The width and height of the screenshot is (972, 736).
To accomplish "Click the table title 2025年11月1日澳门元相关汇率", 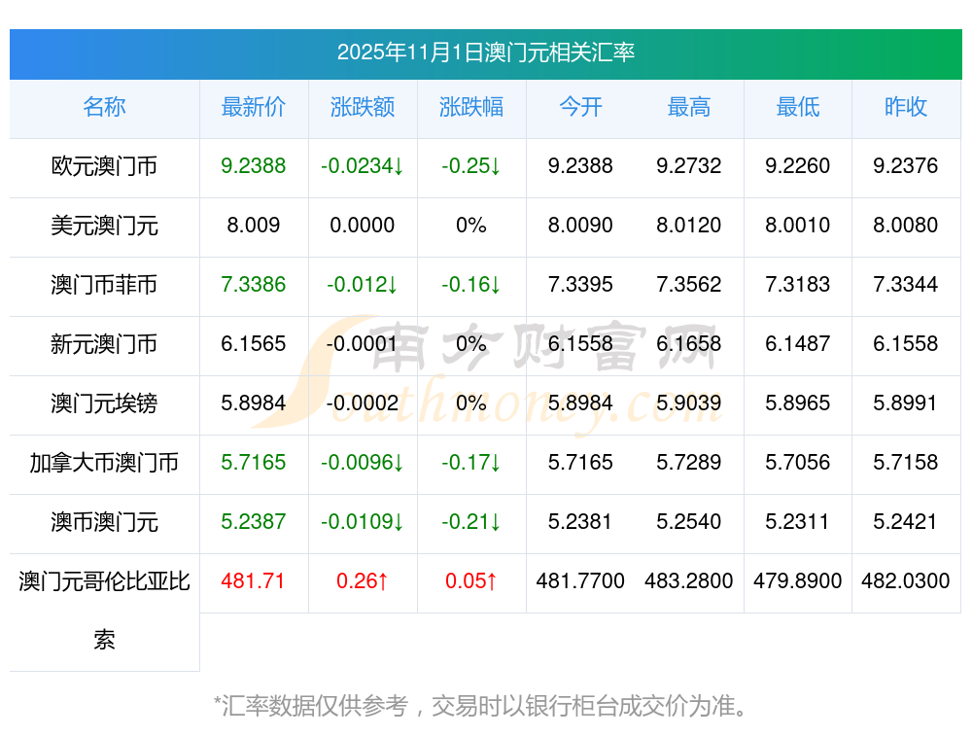I will point(485,53).
